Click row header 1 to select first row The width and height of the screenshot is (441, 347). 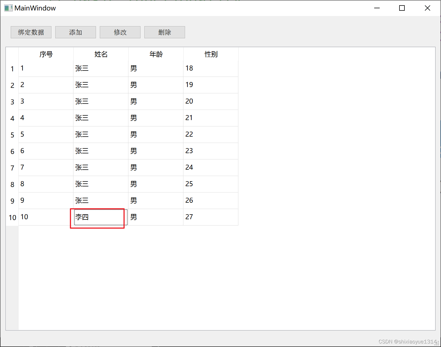click(x=12, y=69)
